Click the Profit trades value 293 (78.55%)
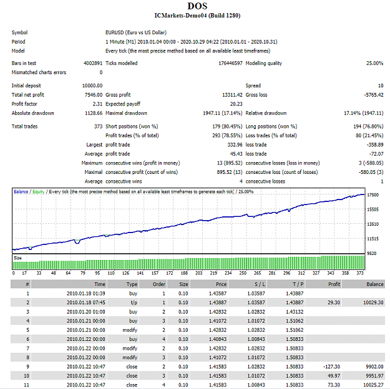 tap(227, 135)
